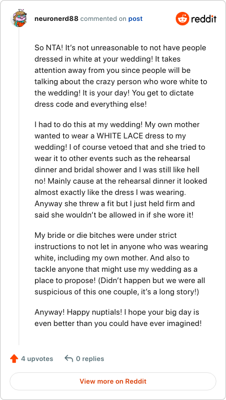Click the reddit wordmark text
226x400 pixels.
click(204, 19)
